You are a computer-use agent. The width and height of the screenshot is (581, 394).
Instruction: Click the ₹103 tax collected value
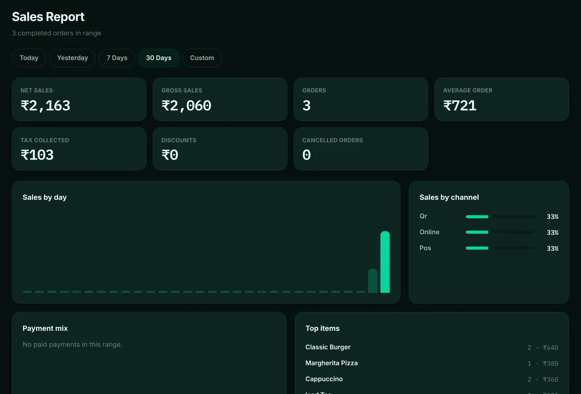[37, 155]
